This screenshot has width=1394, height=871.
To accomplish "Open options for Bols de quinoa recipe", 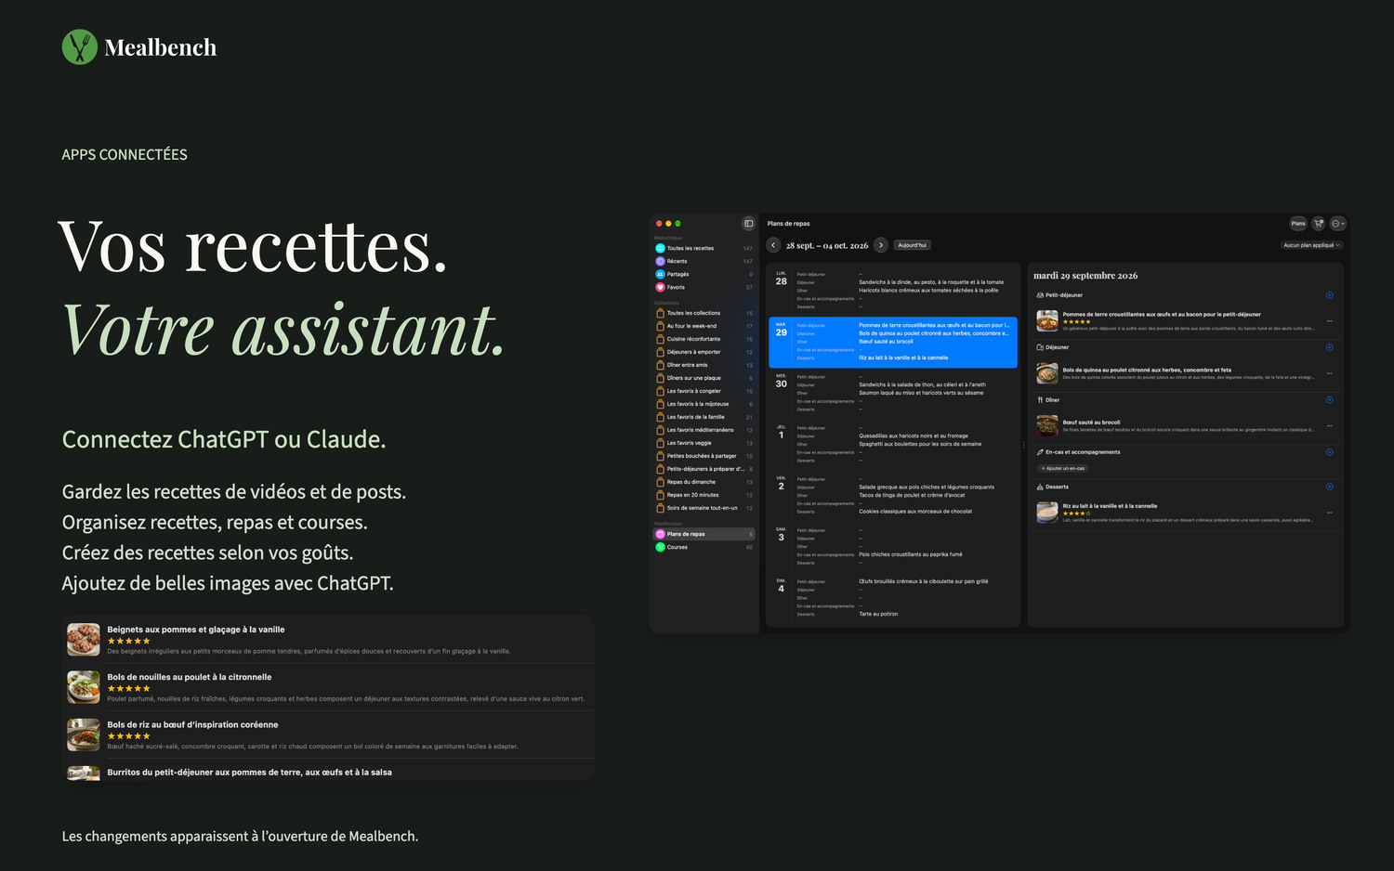I will (x=1330, y=373).
